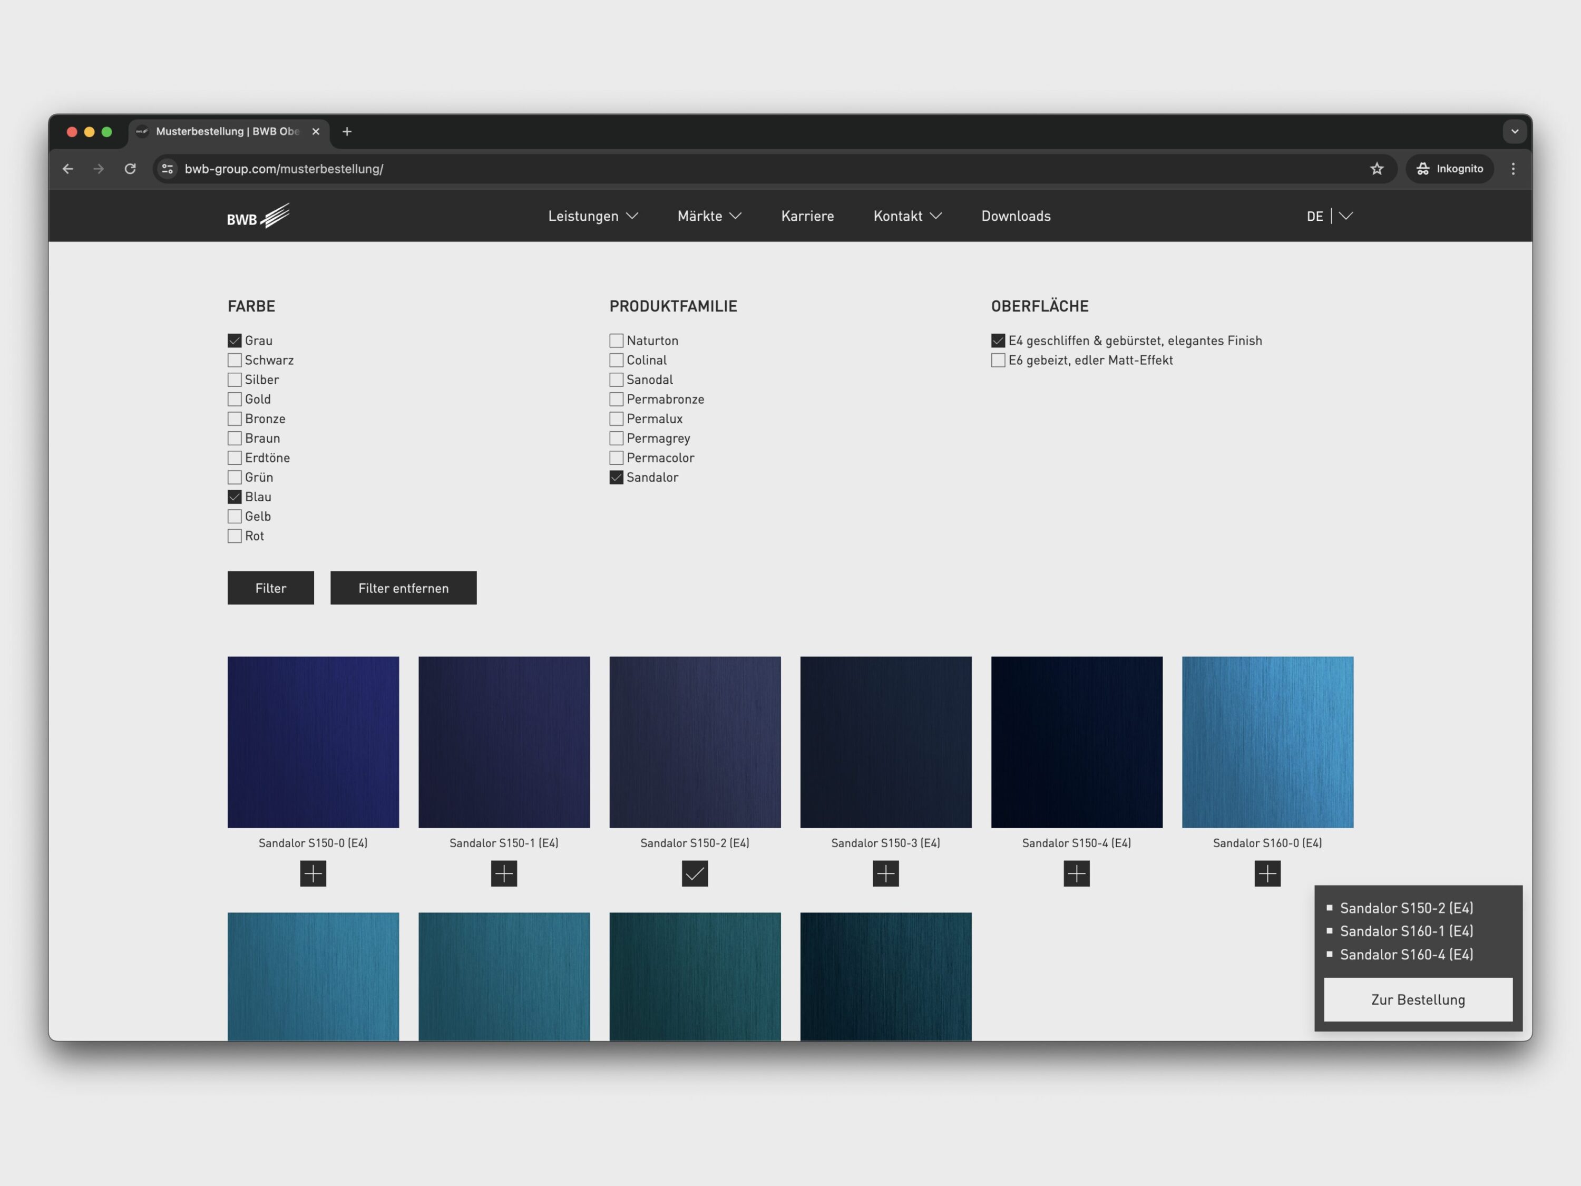The image size is (1581, 1186).
Task: Add Sandalor S150-0 sample via plus icon
Action: pyautogui.click(x=313, y=873)
